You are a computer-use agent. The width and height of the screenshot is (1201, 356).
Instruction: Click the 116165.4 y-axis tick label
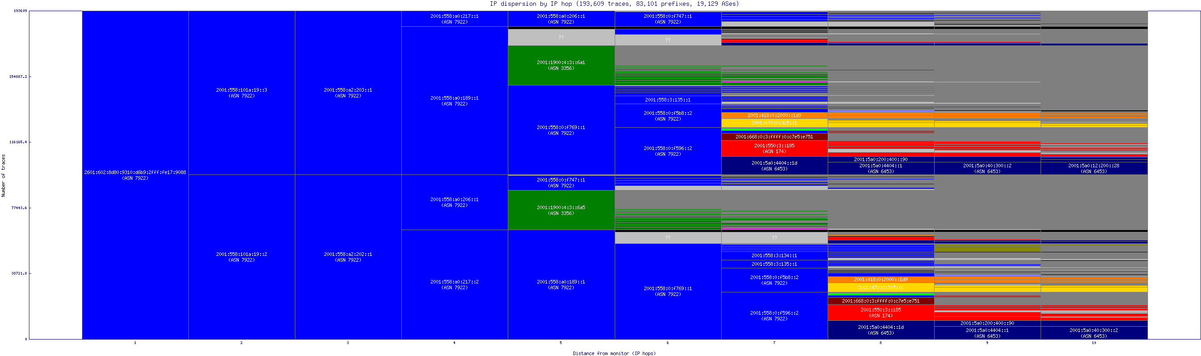[18, 142]
